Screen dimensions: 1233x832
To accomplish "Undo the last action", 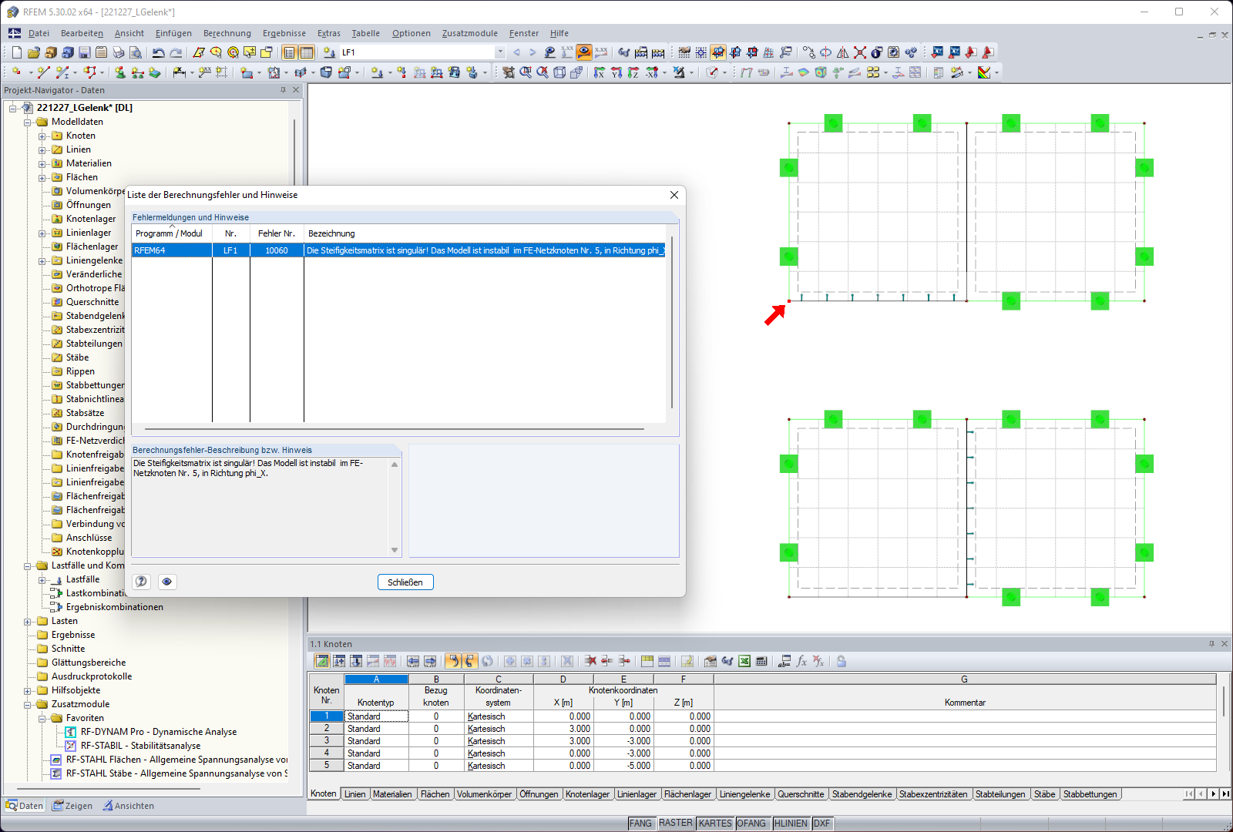I will [159, 52].
